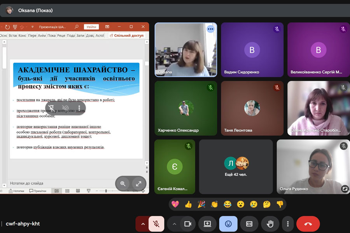The image size is (350, 233).
Task: Toggle the camera on or off
Action: coord(188,224)
